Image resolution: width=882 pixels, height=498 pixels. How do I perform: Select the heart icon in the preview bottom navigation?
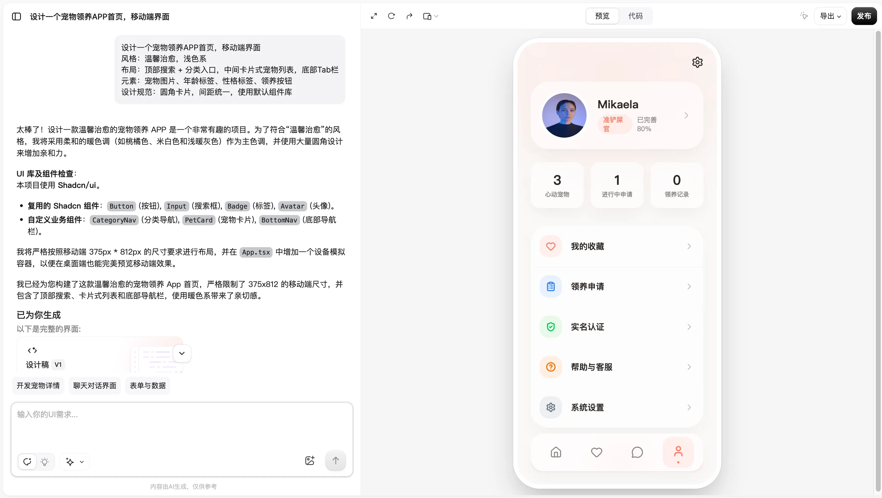pos(596,452)
